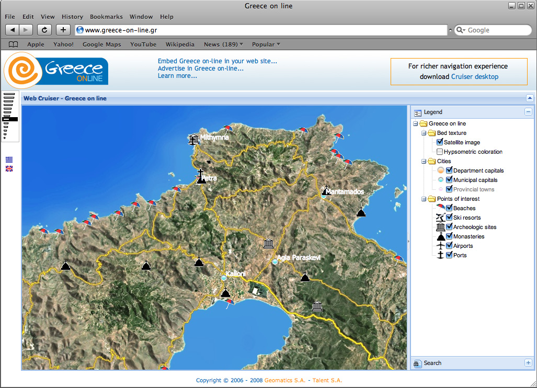
Task: Uncheck the Satellite image layer
Action: 440,142
